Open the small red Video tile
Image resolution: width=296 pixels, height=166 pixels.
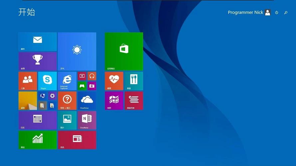(82, 76)
